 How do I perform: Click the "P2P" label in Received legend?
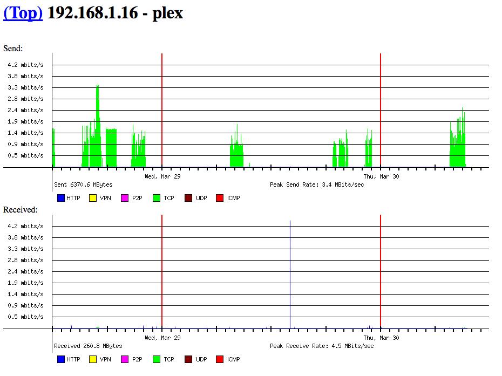tap(137, 359)
